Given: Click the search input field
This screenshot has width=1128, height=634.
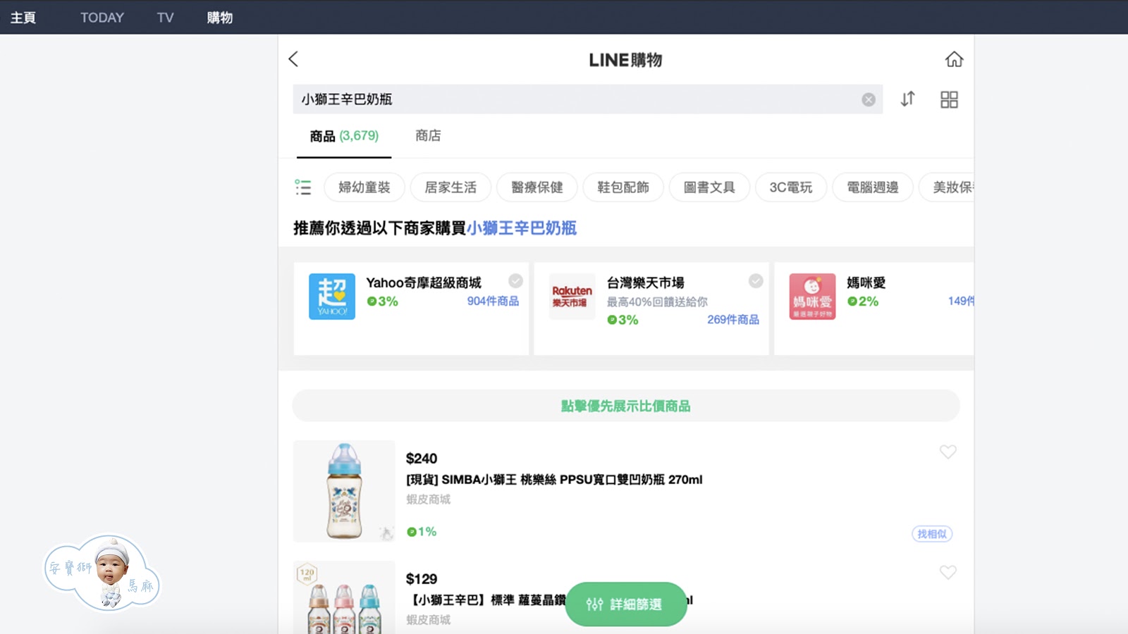Looking at the screenshot, I should point(575,99).
